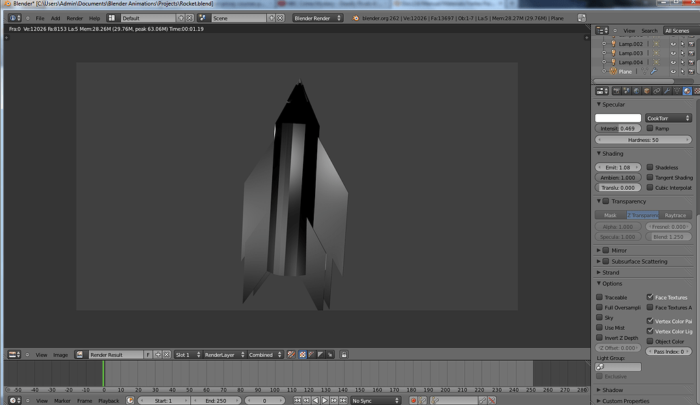Click the wrench modifier icon in Plane row
700x405 pixels.
tap(654, 71)
